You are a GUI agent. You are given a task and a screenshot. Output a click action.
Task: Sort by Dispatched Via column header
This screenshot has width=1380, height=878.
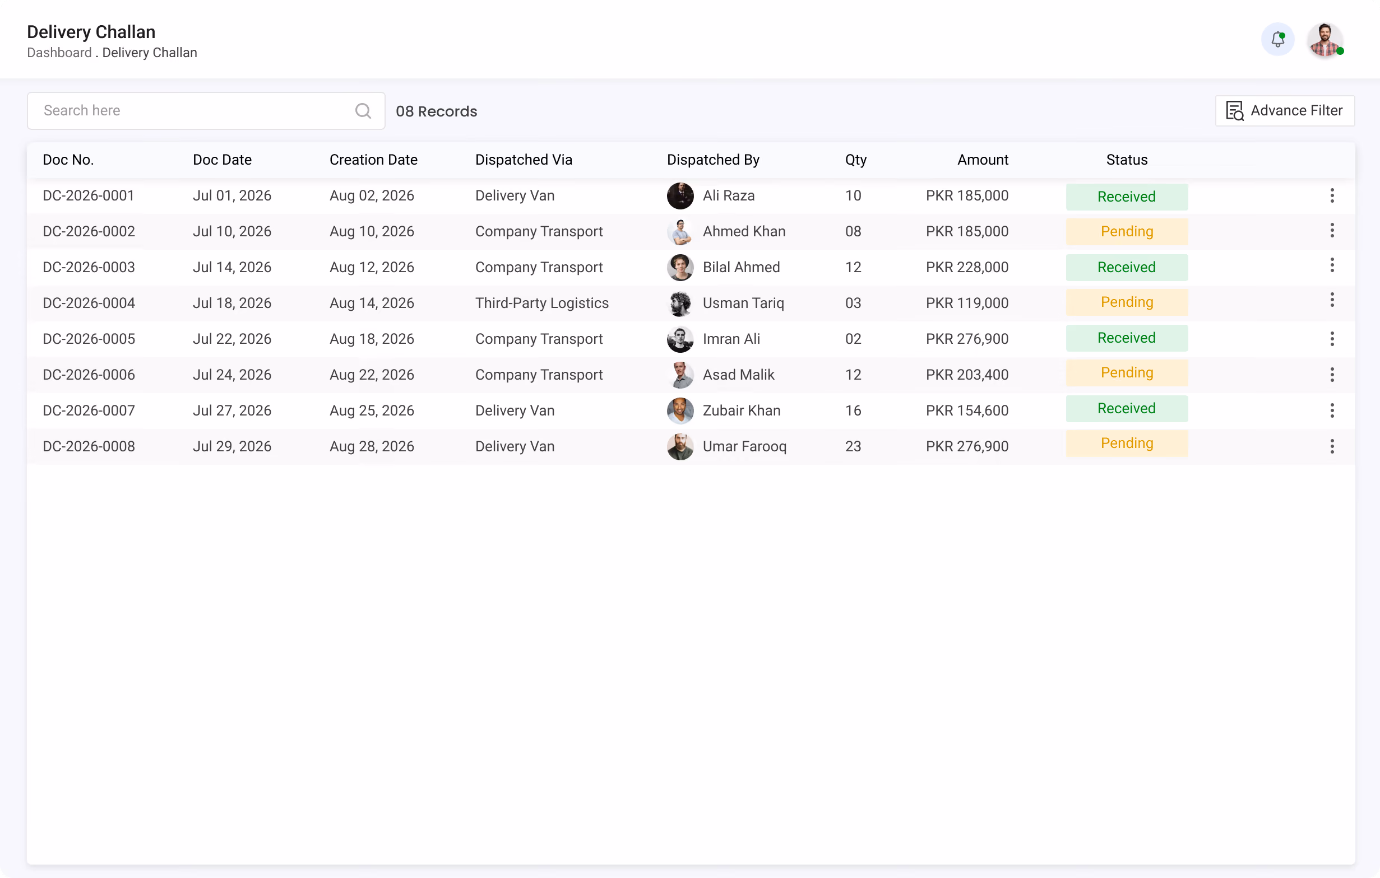523,160
